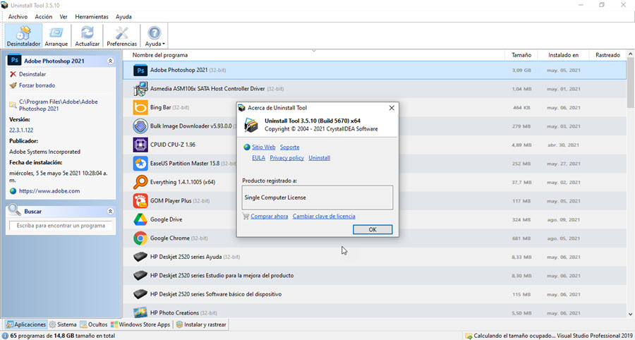
Task: Open the Ver menu
Action: point(64,17)
